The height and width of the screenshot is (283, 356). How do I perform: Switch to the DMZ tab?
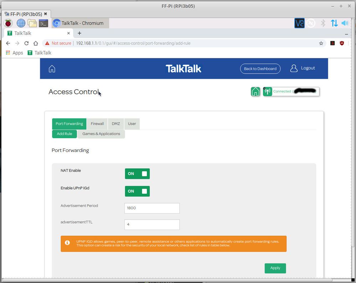(x=116, y=124)
